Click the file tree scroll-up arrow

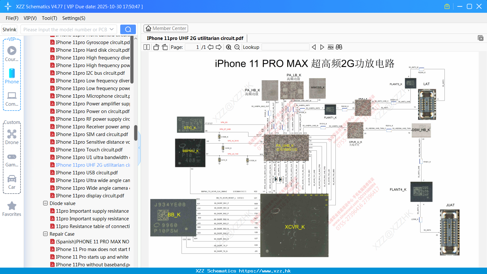[x=136, y=38]
